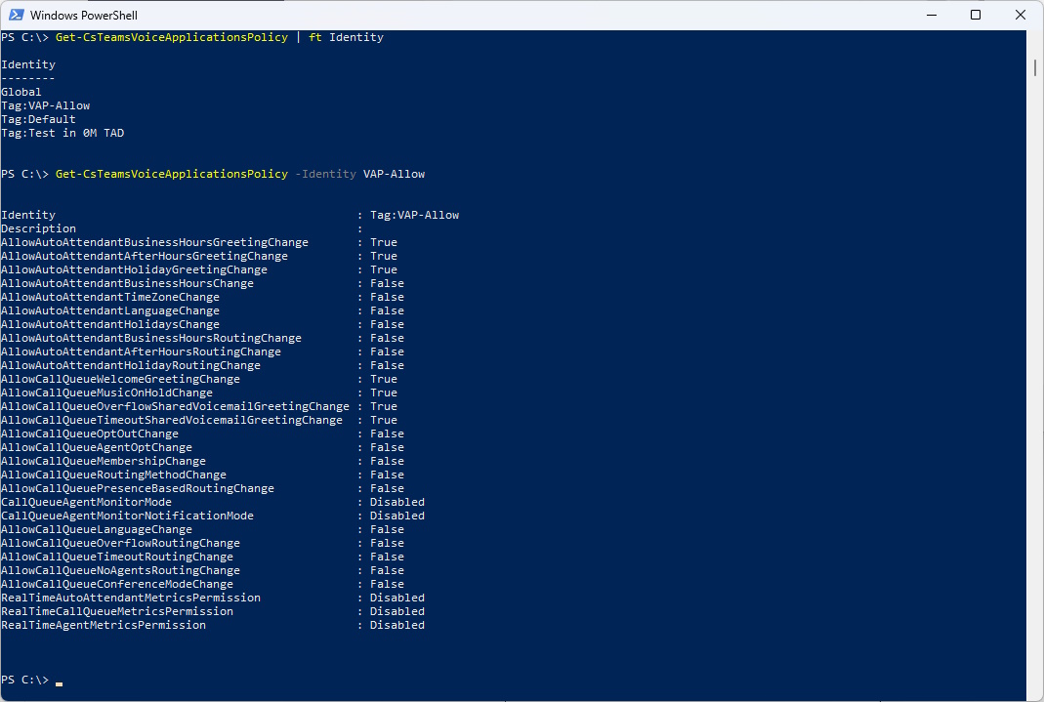Click the last 'PS C:\>' prompt cursor

[x=60, y=682]
